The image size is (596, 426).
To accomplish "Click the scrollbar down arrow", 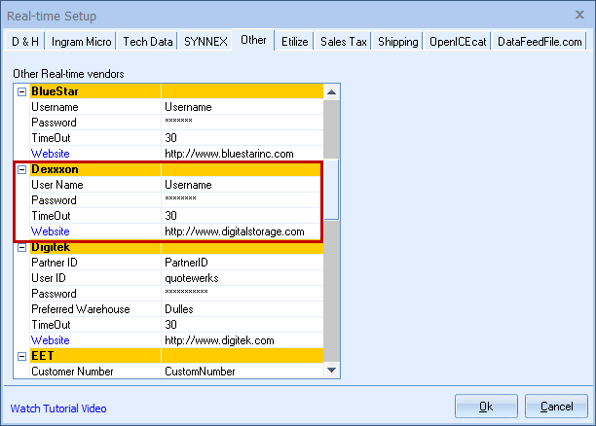I will [x=331, y=370].
